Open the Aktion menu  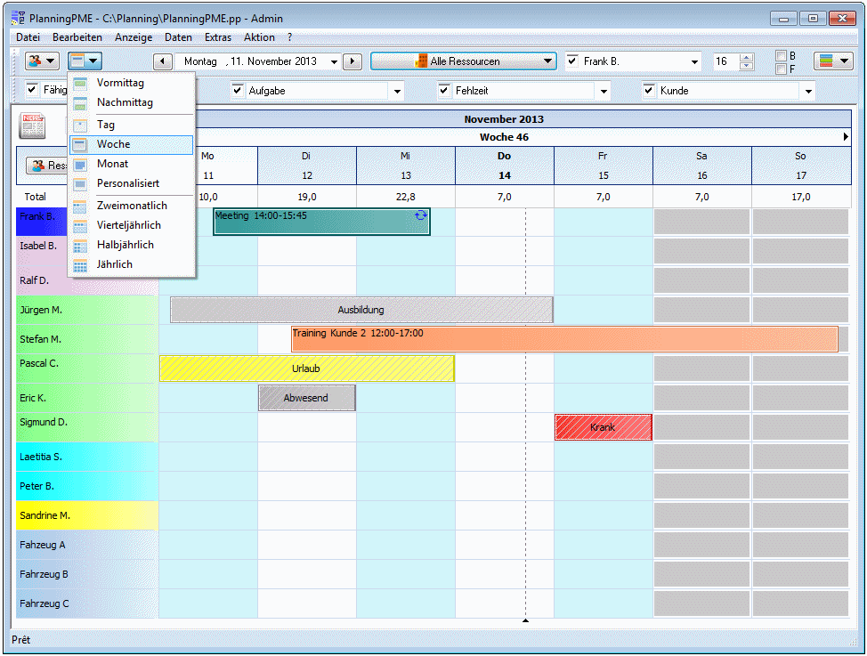pos(259,37)
